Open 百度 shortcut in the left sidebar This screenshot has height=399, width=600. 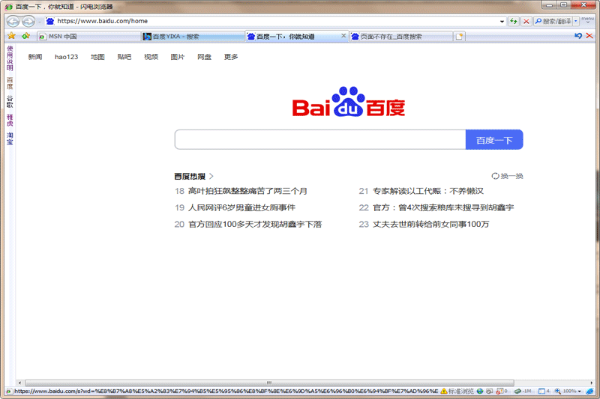pyautogui.click(x=10, y=83)
